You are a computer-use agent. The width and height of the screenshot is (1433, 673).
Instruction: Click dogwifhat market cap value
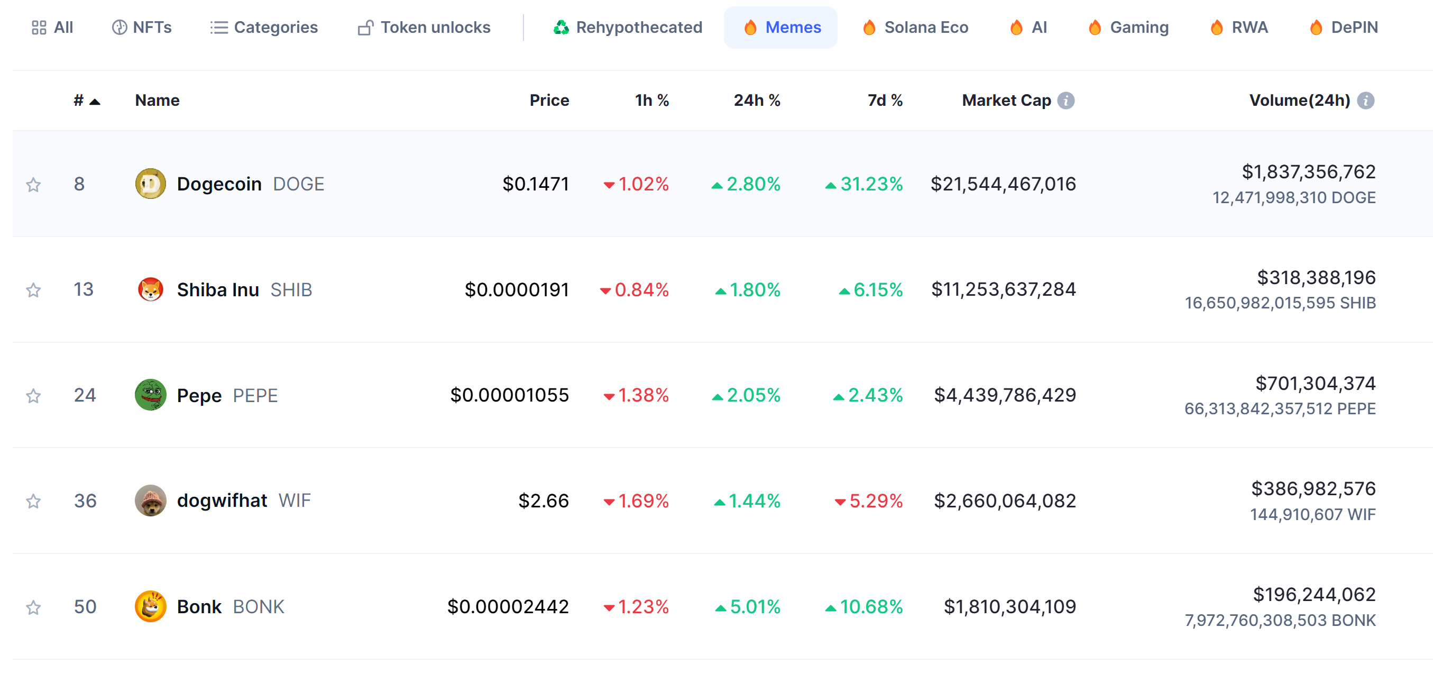(x=1004, y=501)
